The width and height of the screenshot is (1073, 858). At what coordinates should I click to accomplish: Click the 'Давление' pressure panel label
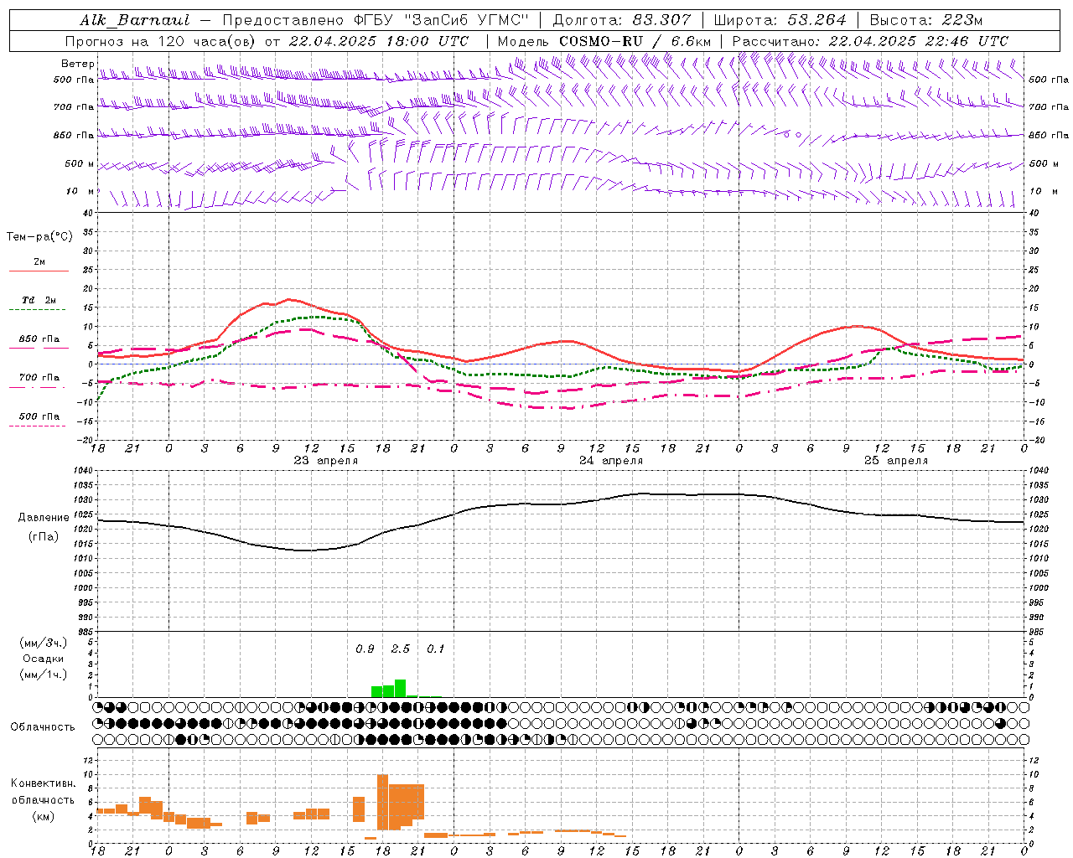tap(42, 518)
